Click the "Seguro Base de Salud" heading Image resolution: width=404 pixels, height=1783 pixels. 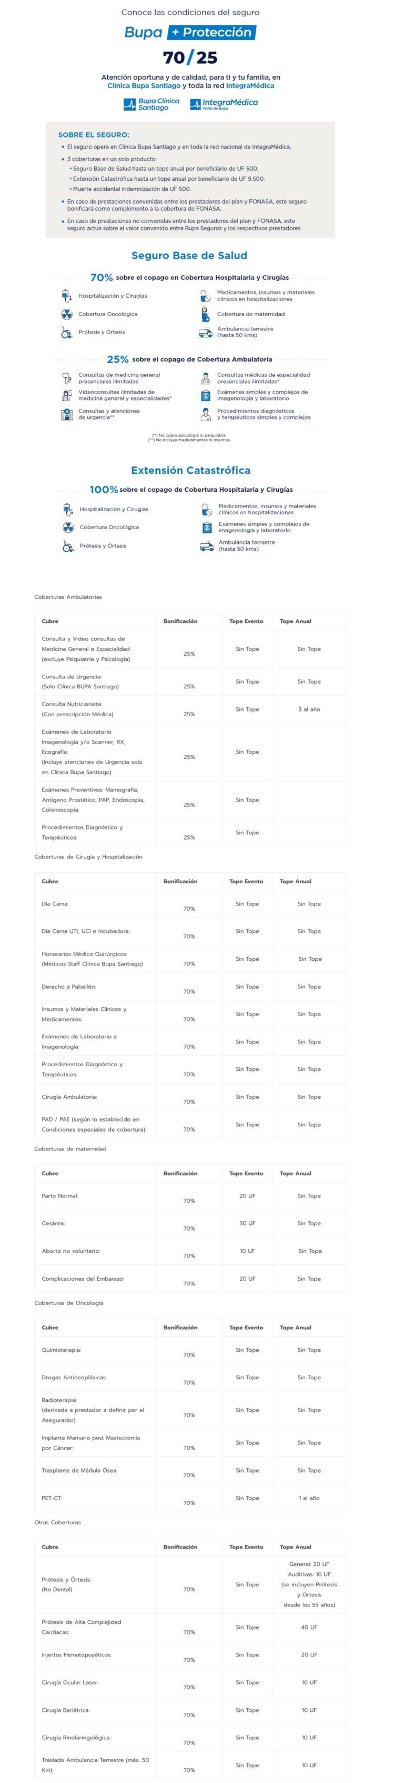click(188, 256)
